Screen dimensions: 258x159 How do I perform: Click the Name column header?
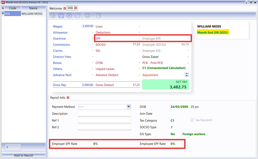[x=33, y=8]
